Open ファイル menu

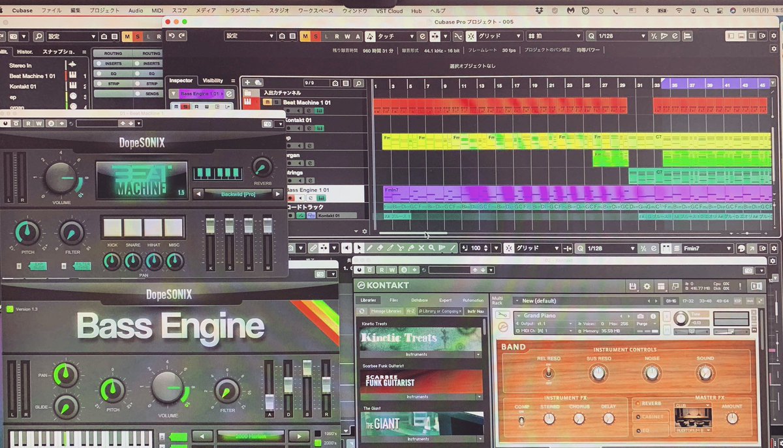coord(52,11)
